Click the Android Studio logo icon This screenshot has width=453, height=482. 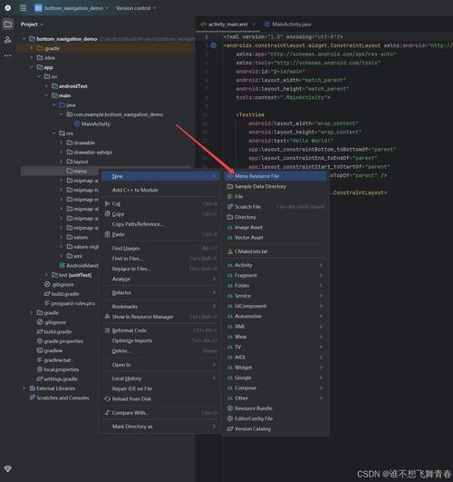(8, 7)
